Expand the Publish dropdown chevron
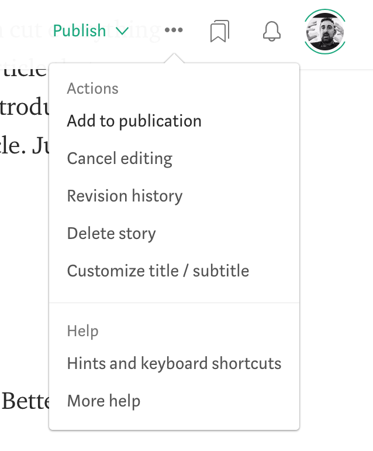373x451 pixels. (x=122, y=31)
